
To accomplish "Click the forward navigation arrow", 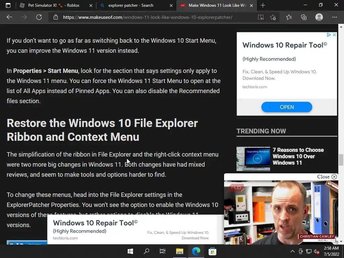I will click(x=24, y=17).
